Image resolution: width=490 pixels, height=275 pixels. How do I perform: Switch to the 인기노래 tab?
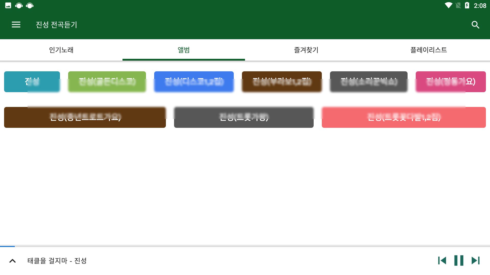pyautogui.click(x=61, y=50)
